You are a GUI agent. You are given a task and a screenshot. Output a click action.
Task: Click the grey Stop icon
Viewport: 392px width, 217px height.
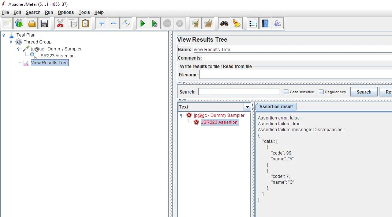167,23
